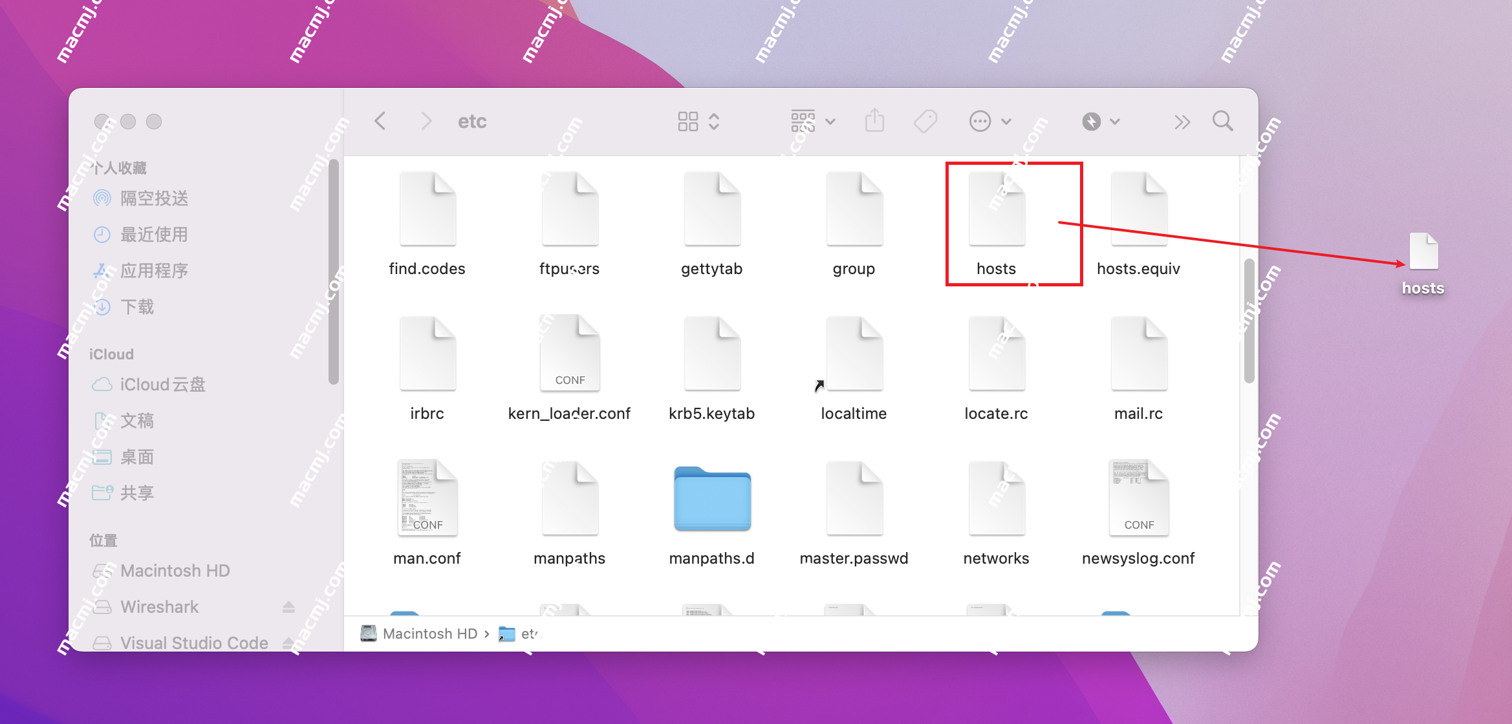This screenshot has width=1512, height=724.
Task: Select the hosts.equiv file
Action: 1138,224
